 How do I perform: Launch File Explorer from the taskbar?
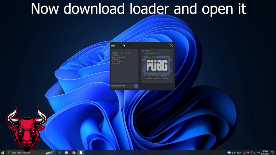(x=67, y=153)
